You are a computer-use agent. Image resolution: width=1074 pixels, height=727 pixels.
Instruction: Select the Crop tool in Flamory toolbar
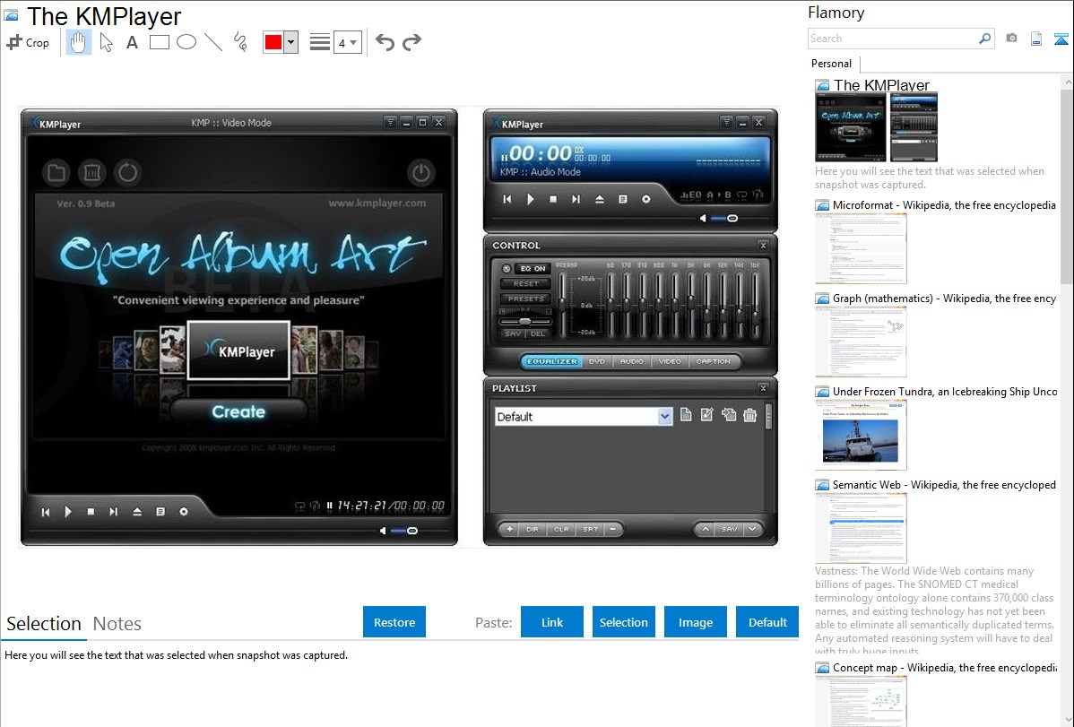tap(28, 42)
